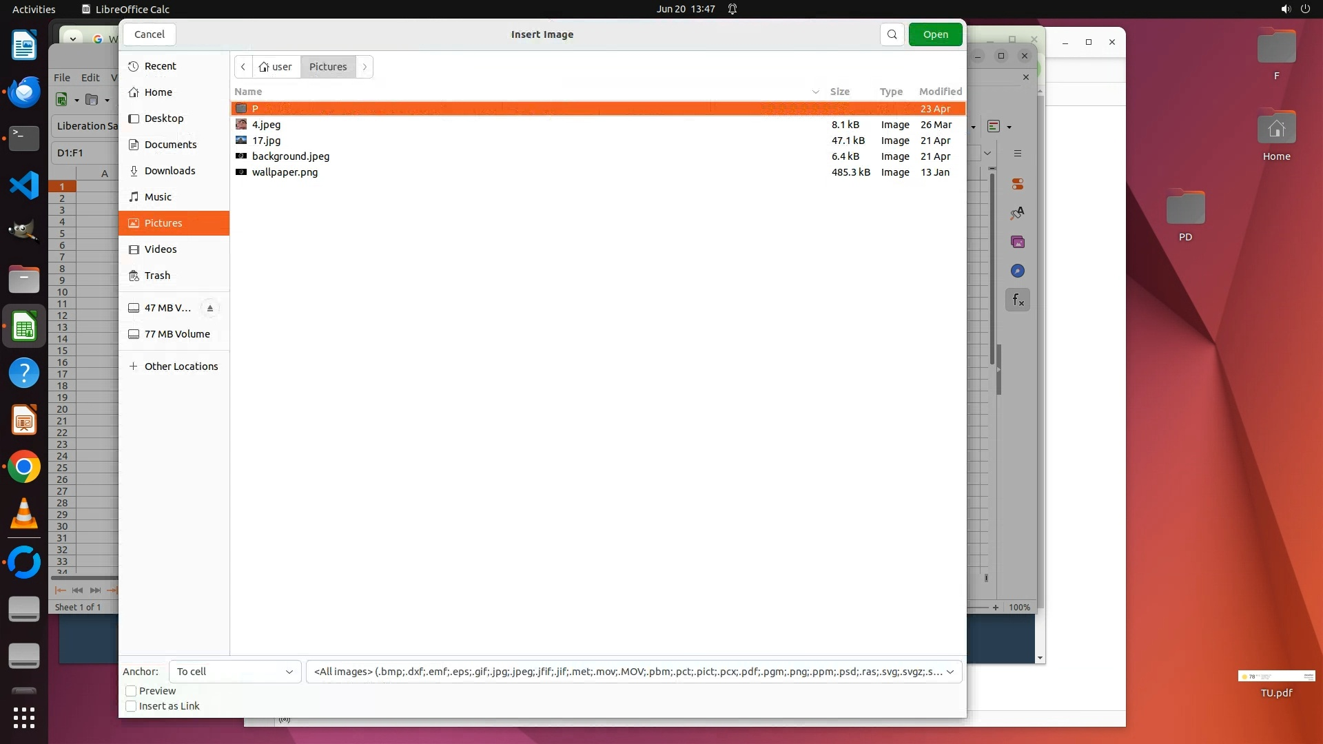Open the Navigator sidebar icon
This screenshot has width=1323, height=744.
click(x=1017, y=271)
